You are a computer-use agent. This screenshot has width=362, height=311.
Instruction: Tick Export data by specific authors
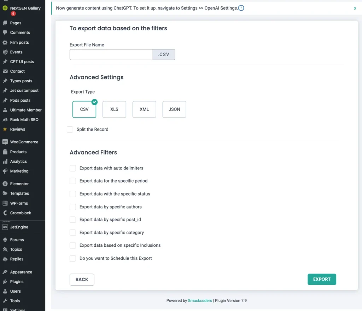tap(73, 207)
